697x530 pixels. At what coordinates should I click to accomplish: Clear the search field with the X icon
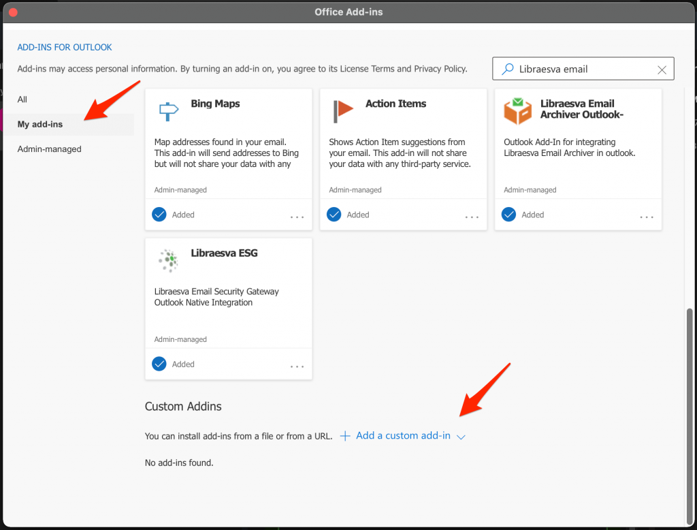[662, 70]
